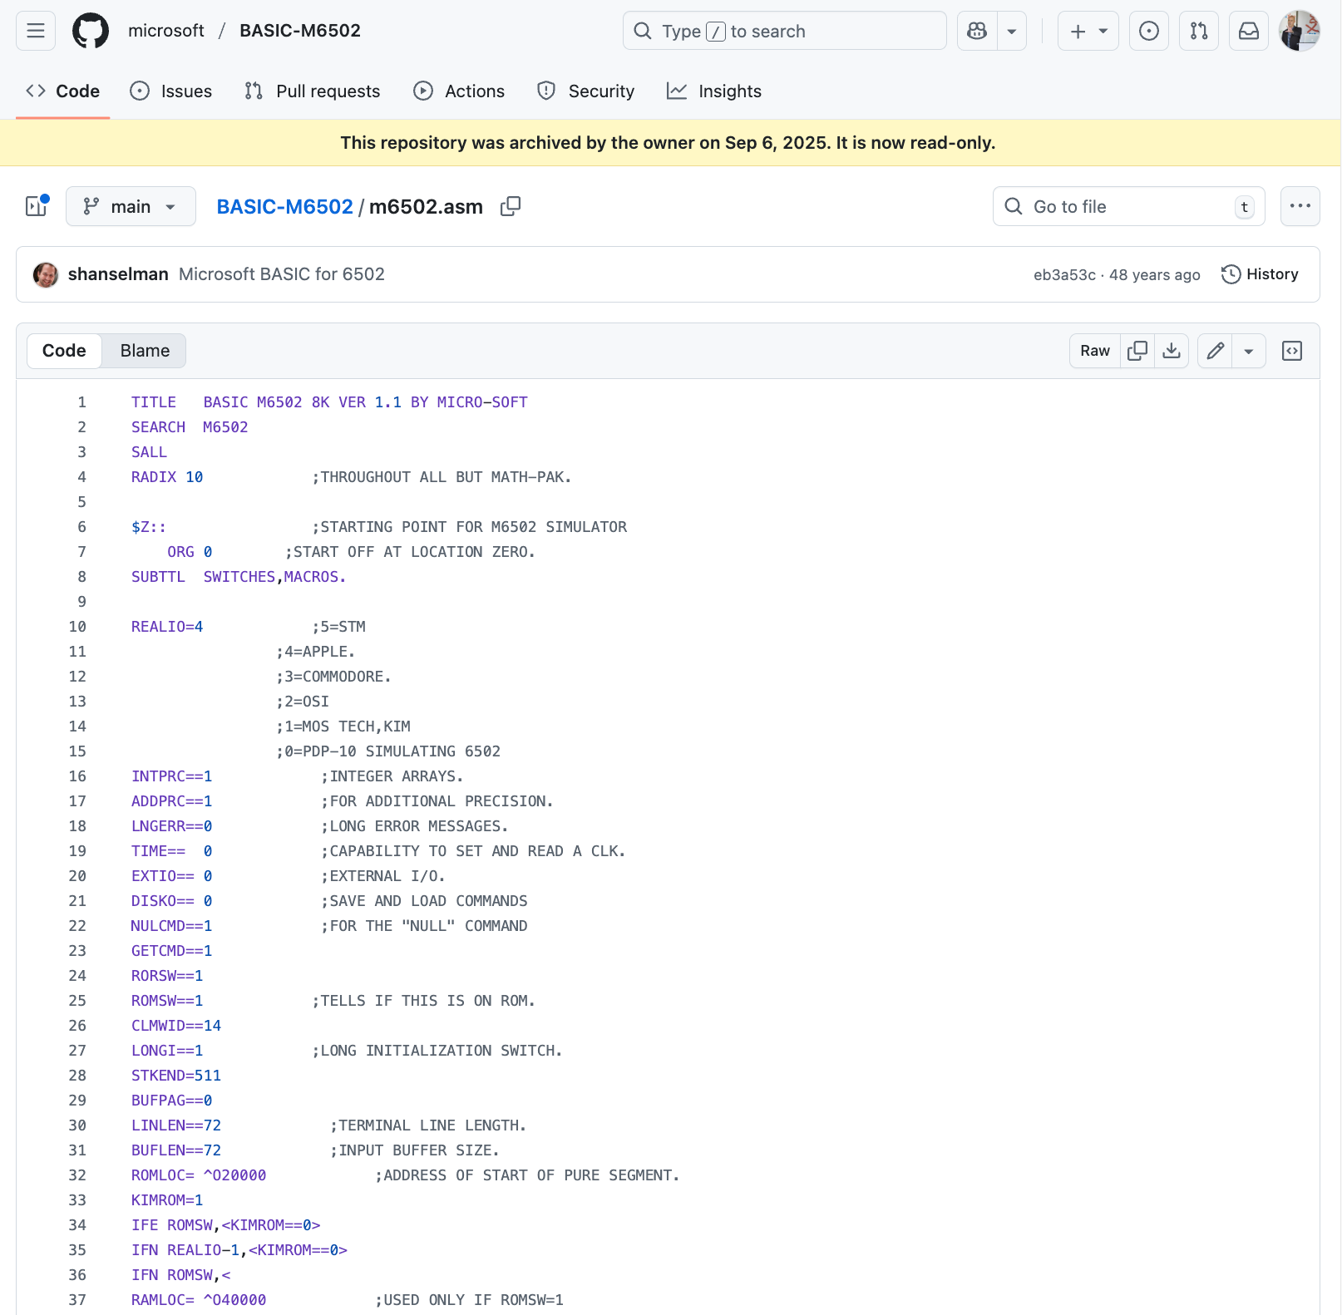Click the 'ROMLOC= ^O20000' code text

tap(199, 1175)
